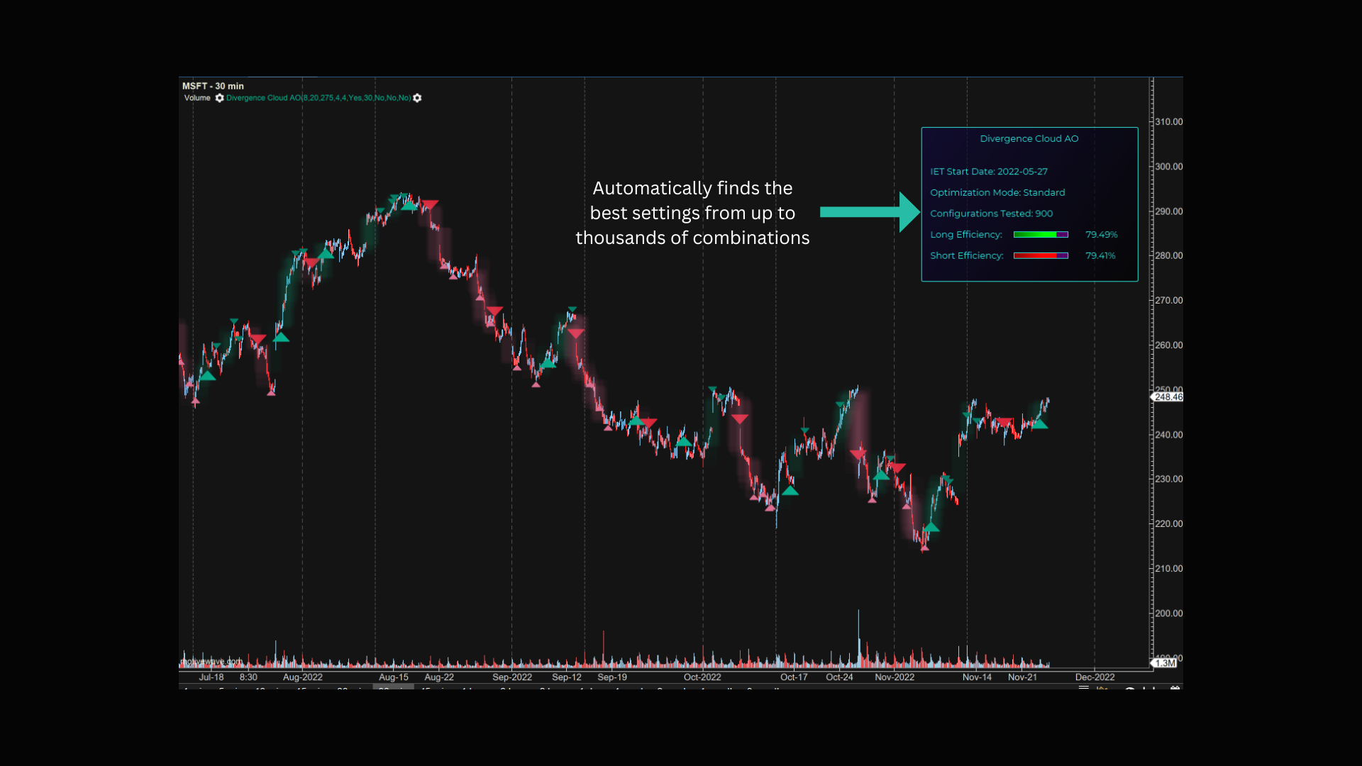Click the 300.00 price axis label
Screen dimensions: 1362x766
pyautogui.click(x=1168, y=167)
